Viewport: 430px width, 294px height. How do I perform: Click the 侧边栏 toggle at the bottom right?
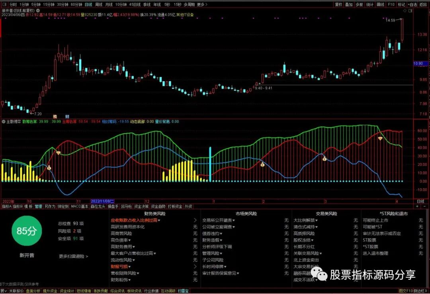click(x=421, y=291)
